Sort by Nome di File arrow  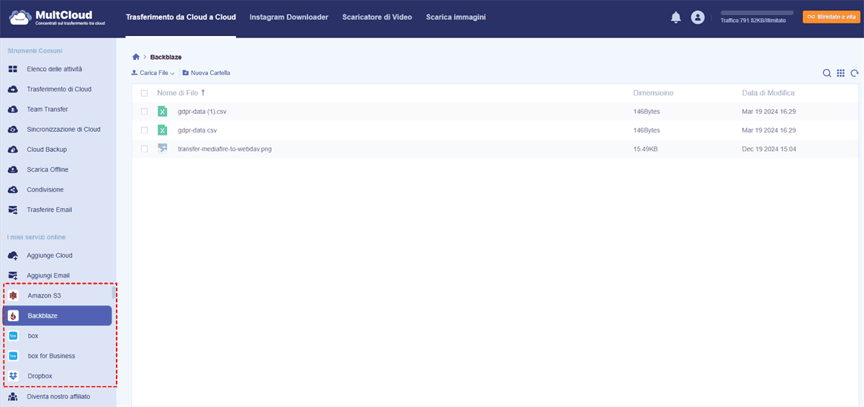point(203,93)
